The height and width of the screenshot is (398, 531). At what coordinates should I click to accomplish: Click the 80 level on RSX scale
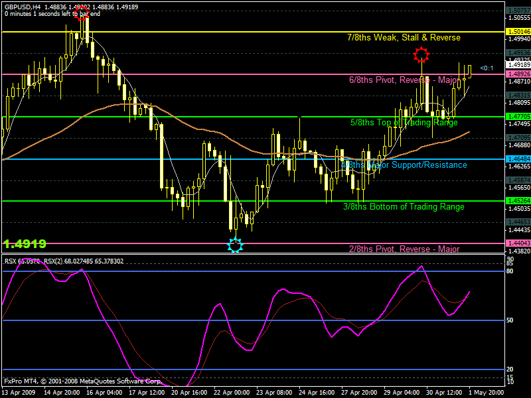(x=510, y=271)
